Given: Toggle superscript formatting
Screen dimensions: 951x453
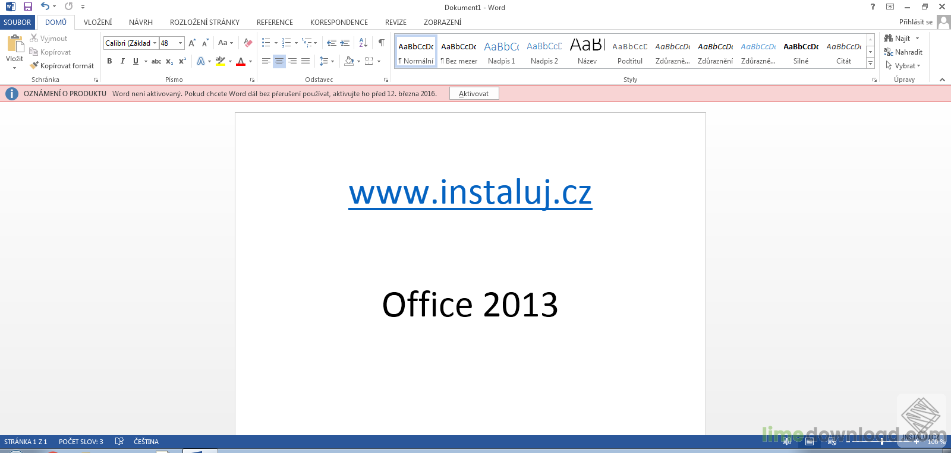Looking at the screenshot, I should pyautogui.click(x=182, y=61).
